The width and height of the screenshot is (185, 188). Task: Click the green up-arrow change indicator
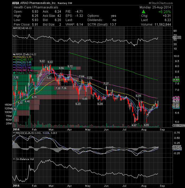(144, 12)
